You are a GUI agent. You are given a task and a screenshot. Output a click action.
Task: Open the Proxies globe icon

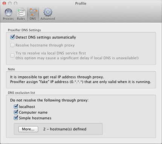coord(8,12)
